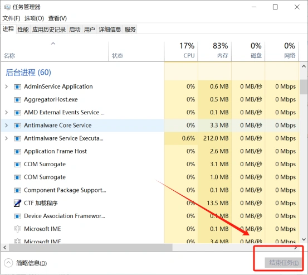Click the AMD External Events Service icon
308x275 pixels.
tap(17, 113)
